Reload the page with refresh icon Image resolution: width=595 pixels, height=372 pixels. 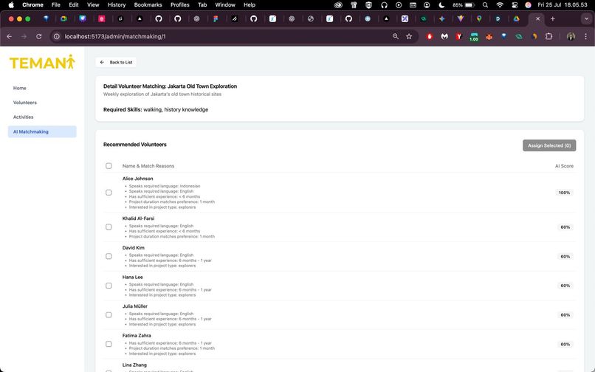coord(38,36)
